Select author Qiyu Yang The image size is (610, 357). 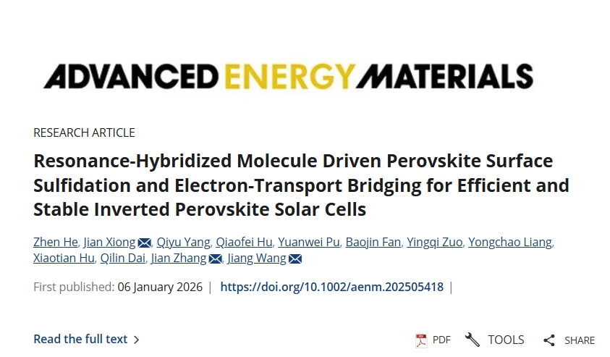click(184, 242)
